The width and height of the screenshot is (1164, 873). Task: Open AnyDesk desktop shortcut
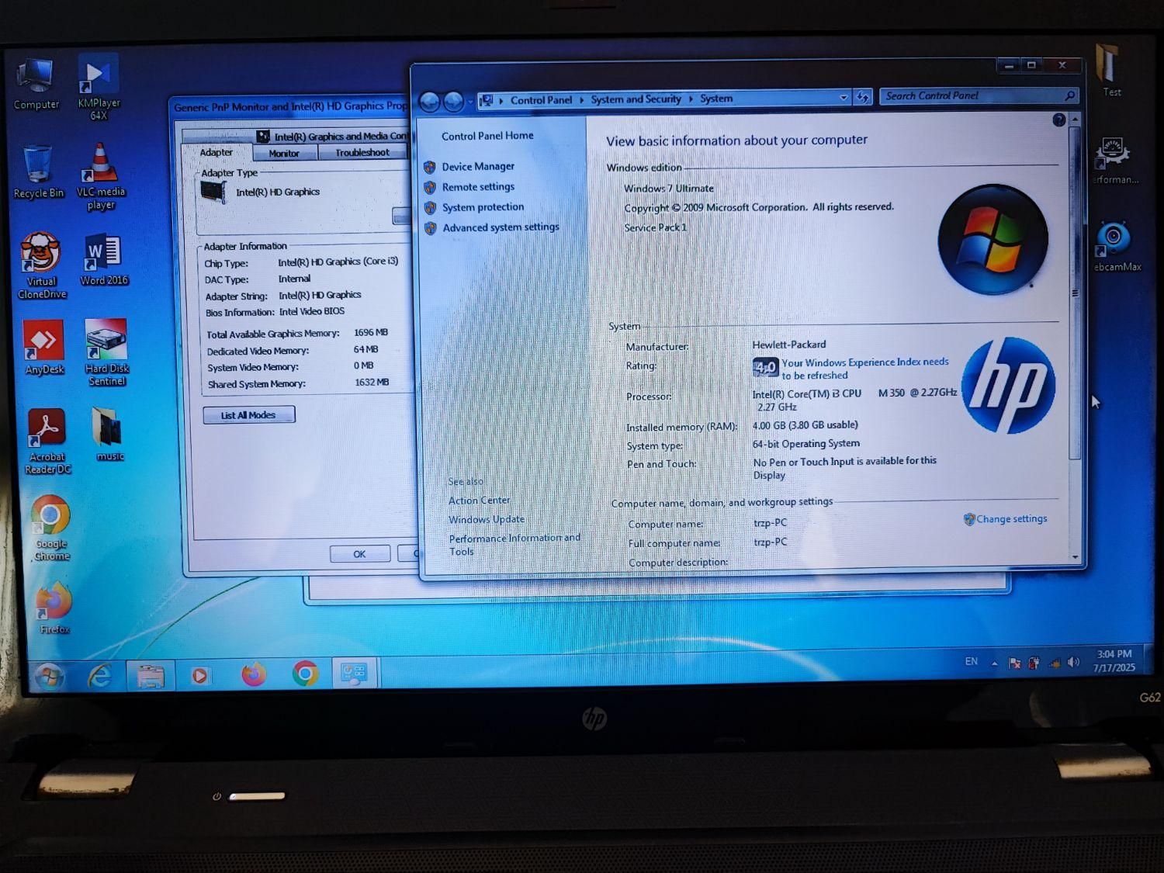[x=44, y=348]
